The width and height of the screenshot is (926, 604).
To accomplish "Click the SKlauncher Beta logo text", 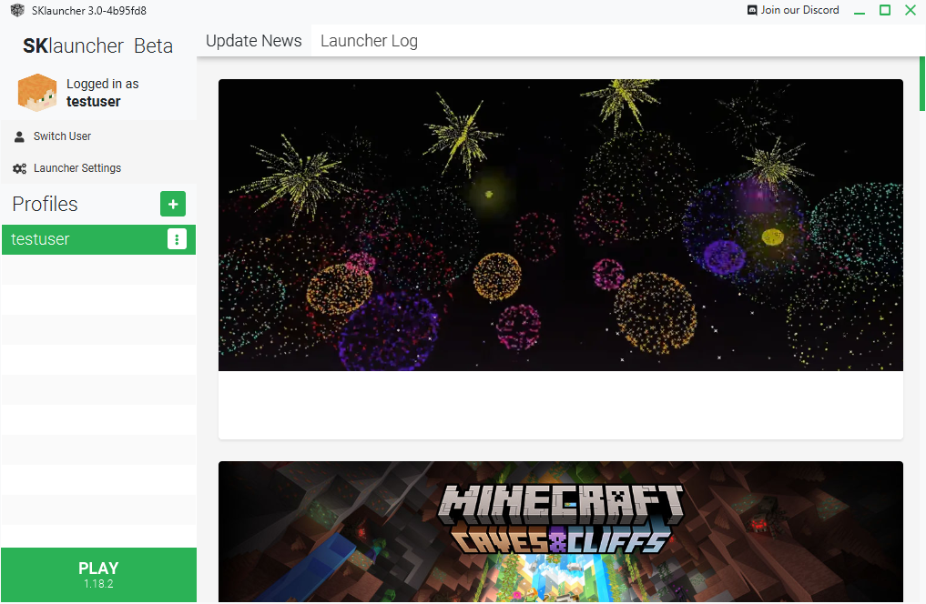I will coord(98,46).
